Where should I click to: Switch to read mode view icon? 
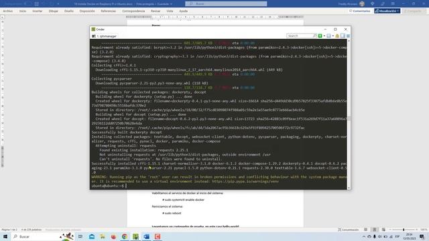(366, 230)
